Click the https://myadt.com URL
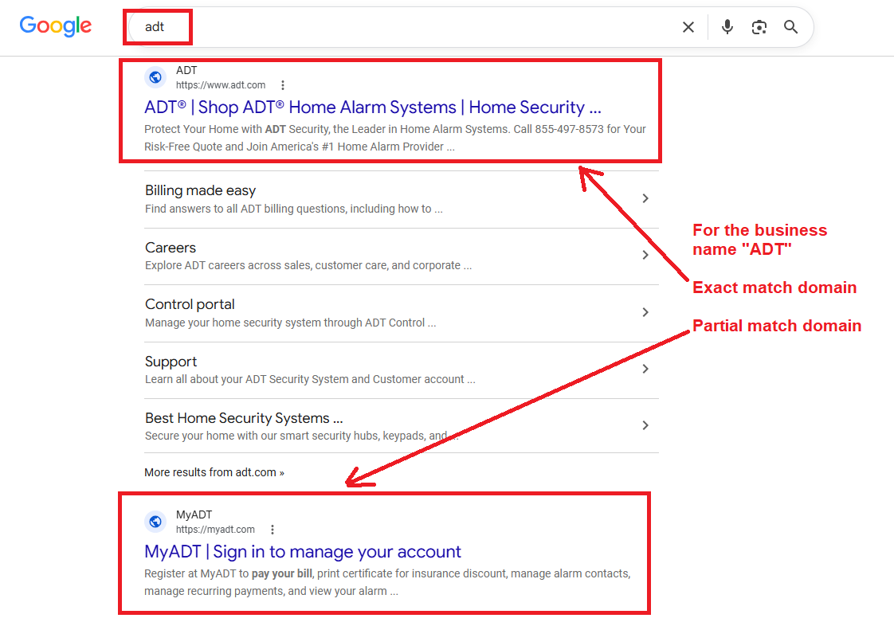Image resolution: width=894 pixels, height=622 pixels. [x=215, y=530]
